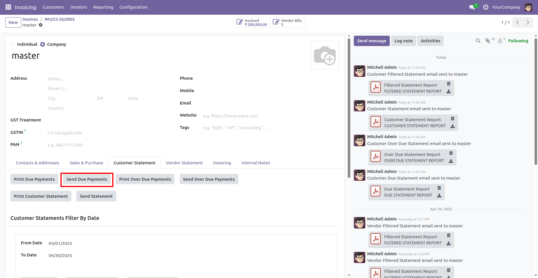Delete the Due Statement Report attachment
This screenshot has height=278, width=538.
coord(439,188)
